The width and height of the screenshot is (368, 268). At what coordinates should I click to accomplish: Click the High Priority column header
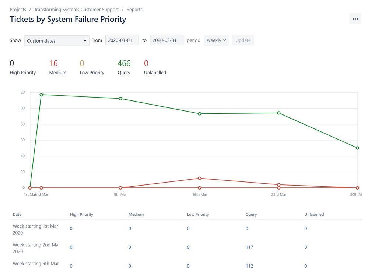tap(81, 214)
